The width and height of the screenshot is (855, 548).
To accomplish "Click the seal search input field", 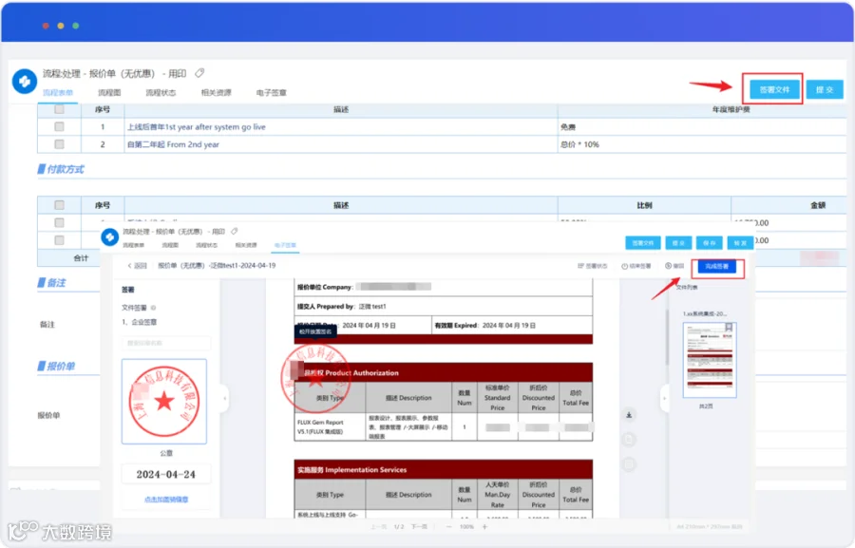I will click(x=165, y=343).
